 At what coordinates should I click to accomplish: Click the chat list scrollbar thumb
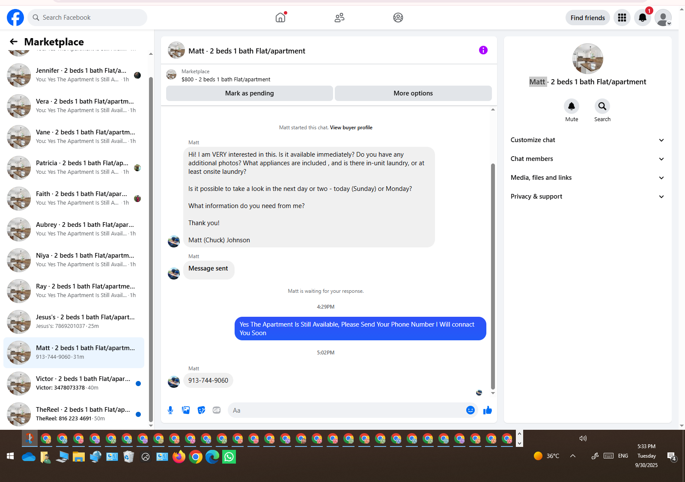[x=151, y=249]
